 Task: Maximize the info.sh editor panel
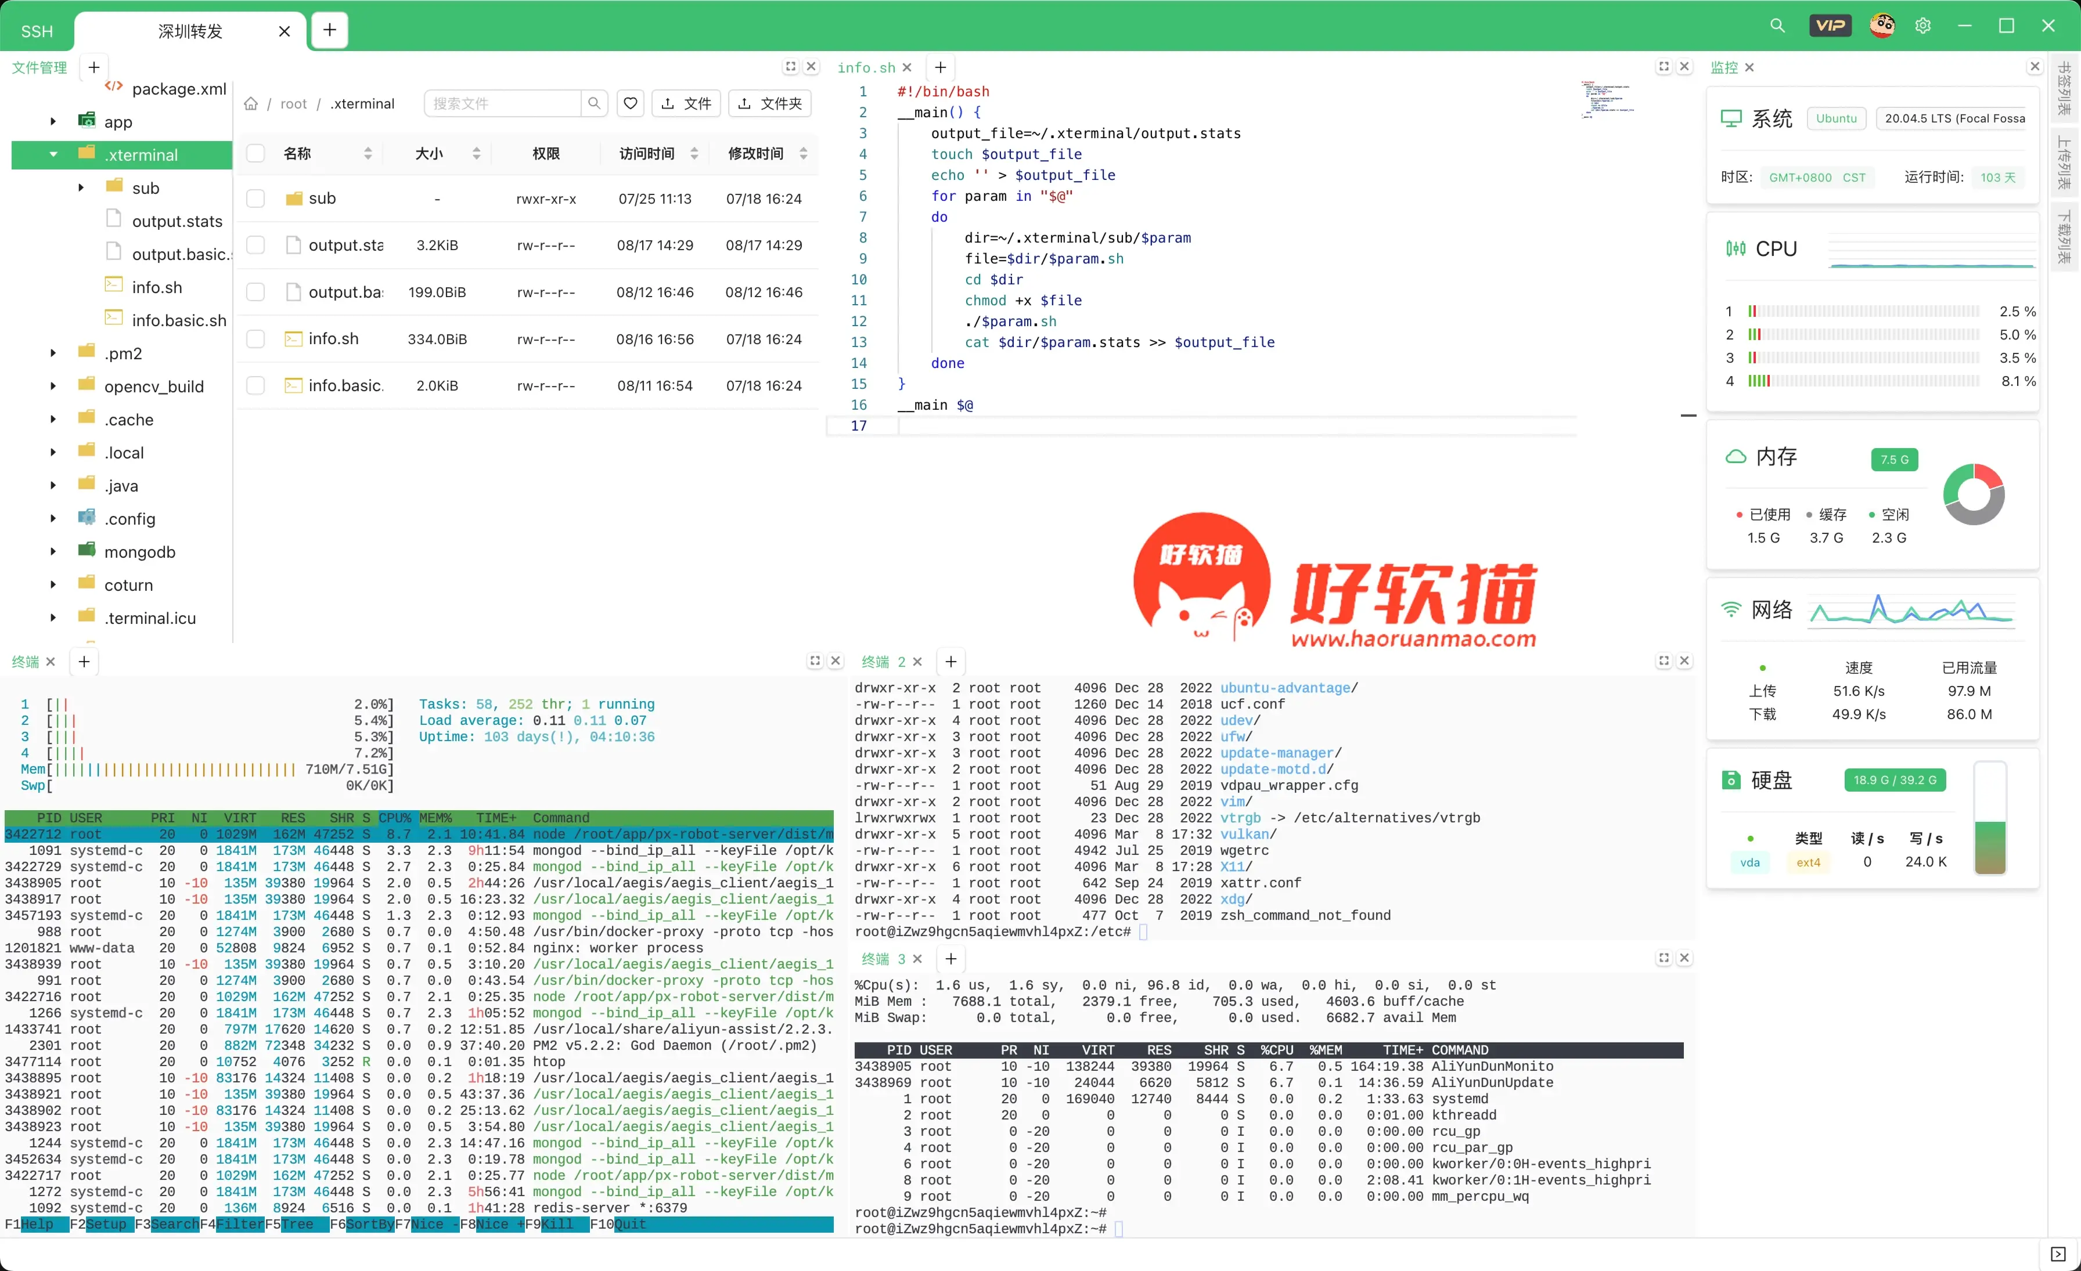[1664, 67]
